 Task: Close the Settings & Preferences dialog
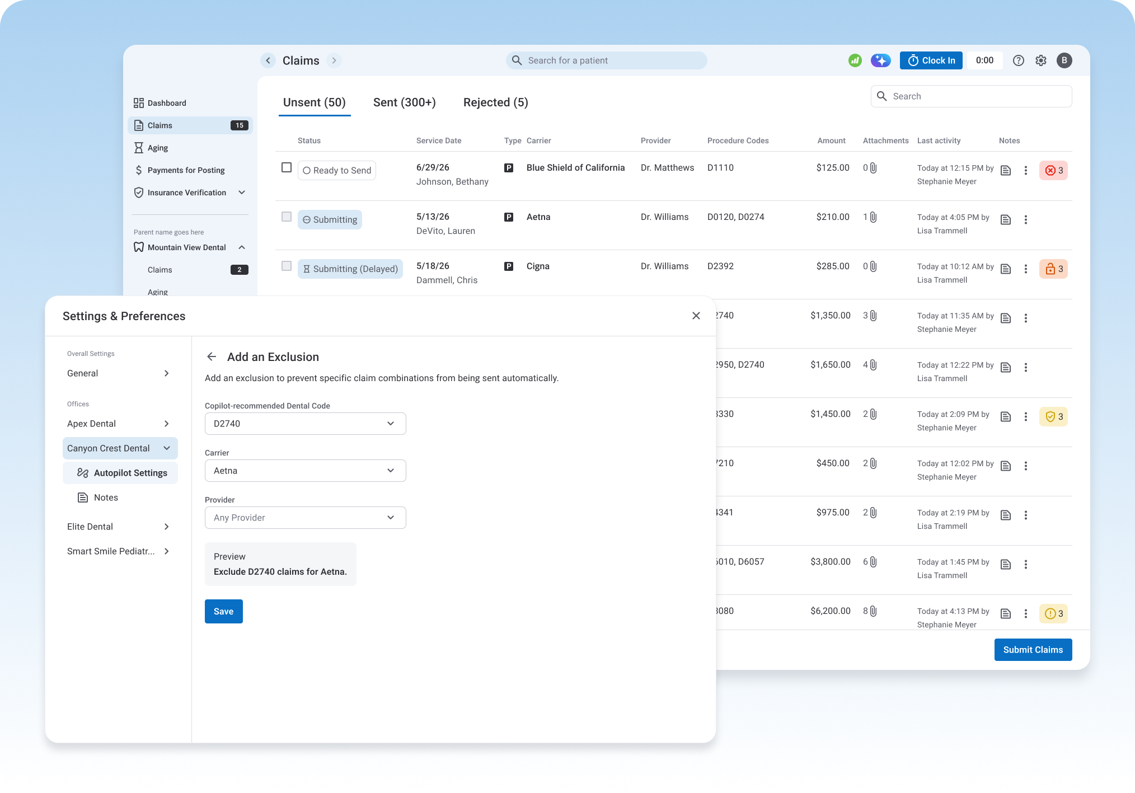coord(696,316)
